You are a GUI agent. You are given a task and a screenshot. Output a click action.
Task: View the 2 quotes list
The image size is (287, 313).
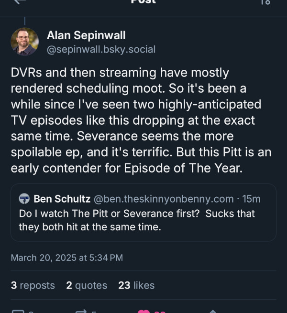click(87, 285)
